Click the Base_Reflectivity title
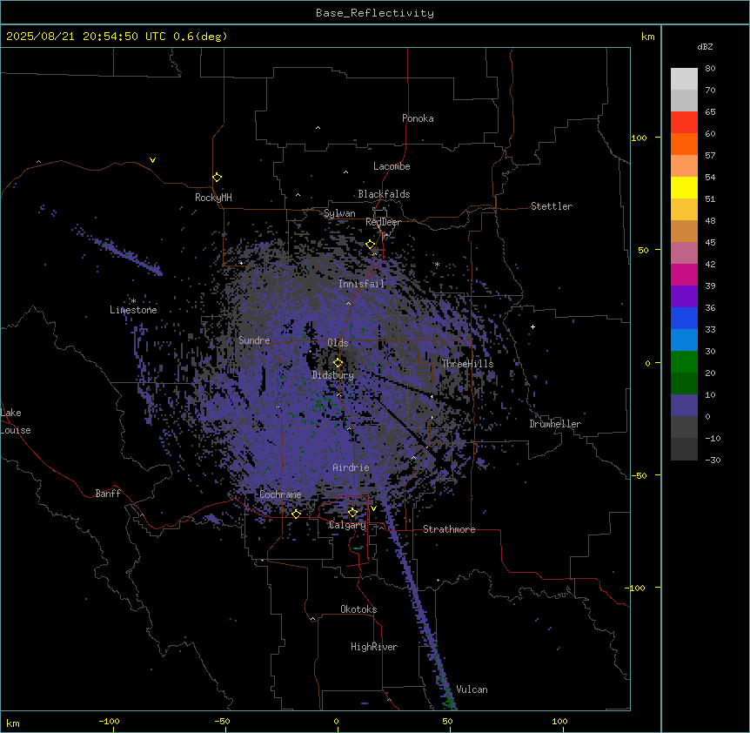The image size is (750, 733). [375, 13]
